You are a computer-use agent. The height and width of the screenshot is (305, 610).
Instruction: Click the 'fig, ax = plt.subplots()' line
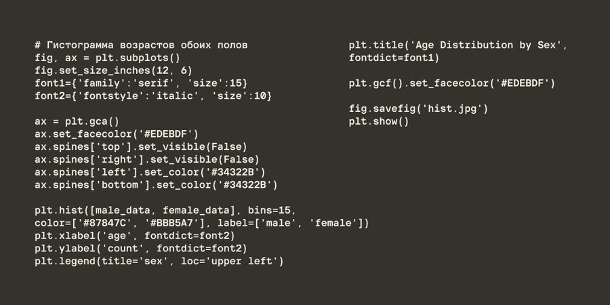108,58
